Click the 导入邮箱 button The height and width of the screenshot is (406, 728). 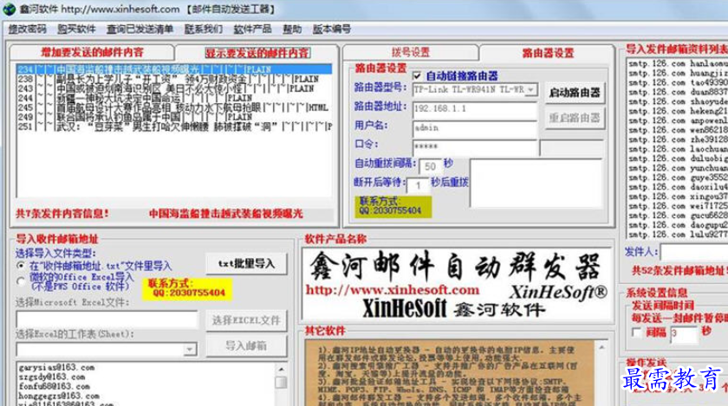pos(246,345)
